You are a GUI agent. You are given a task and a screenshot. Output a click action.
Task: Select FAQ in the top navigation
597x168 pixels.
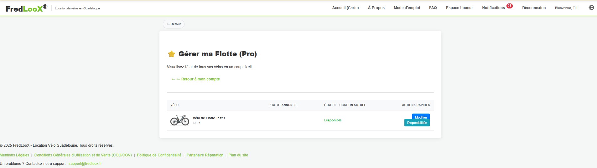coord(433,8)
